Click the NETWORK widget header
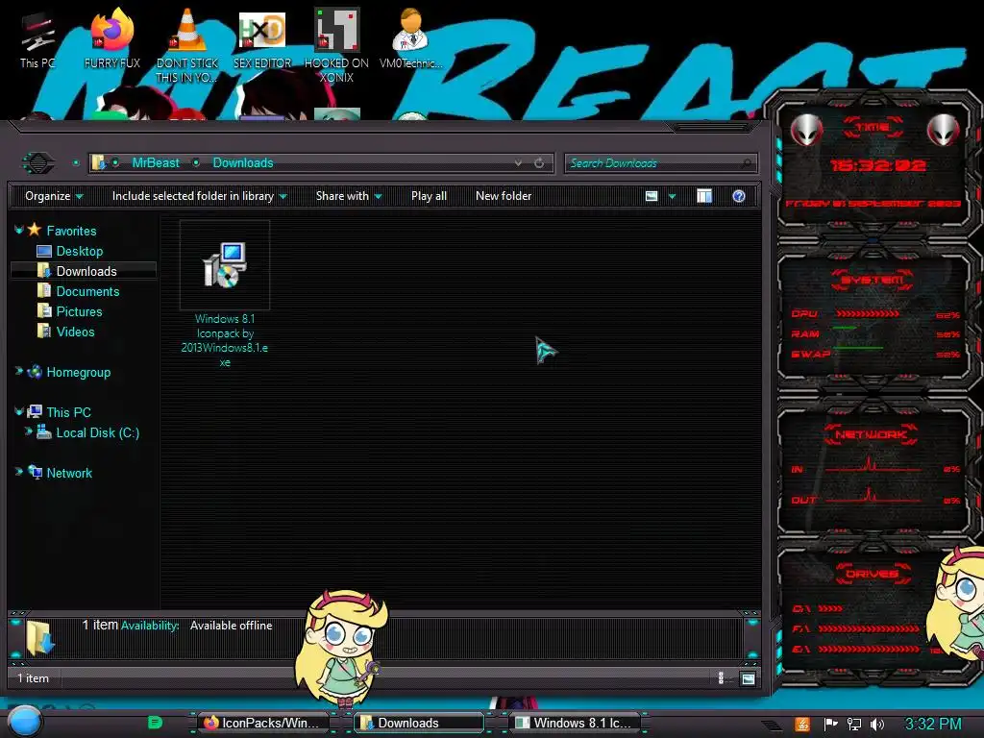The width and height of the screenshot is (984, 738). [x=871, y=434]
